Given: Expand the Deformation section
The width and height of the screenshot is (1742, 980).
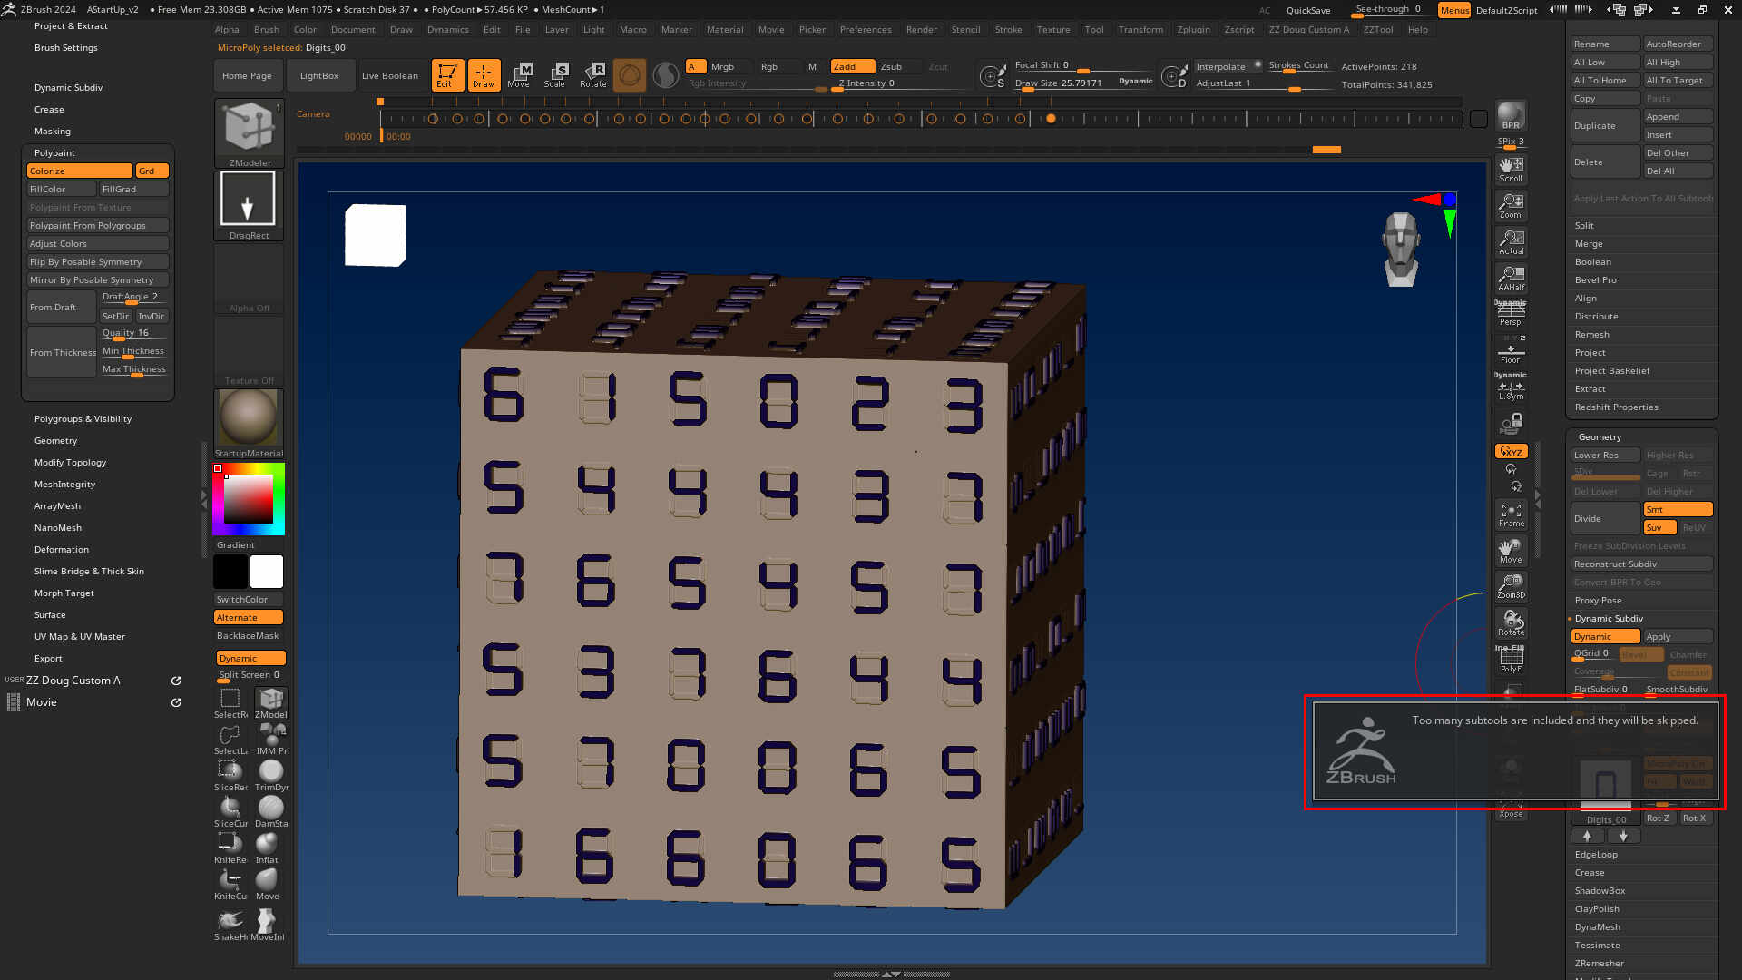Looking at the screenshot, I should (x=61, y=549).
